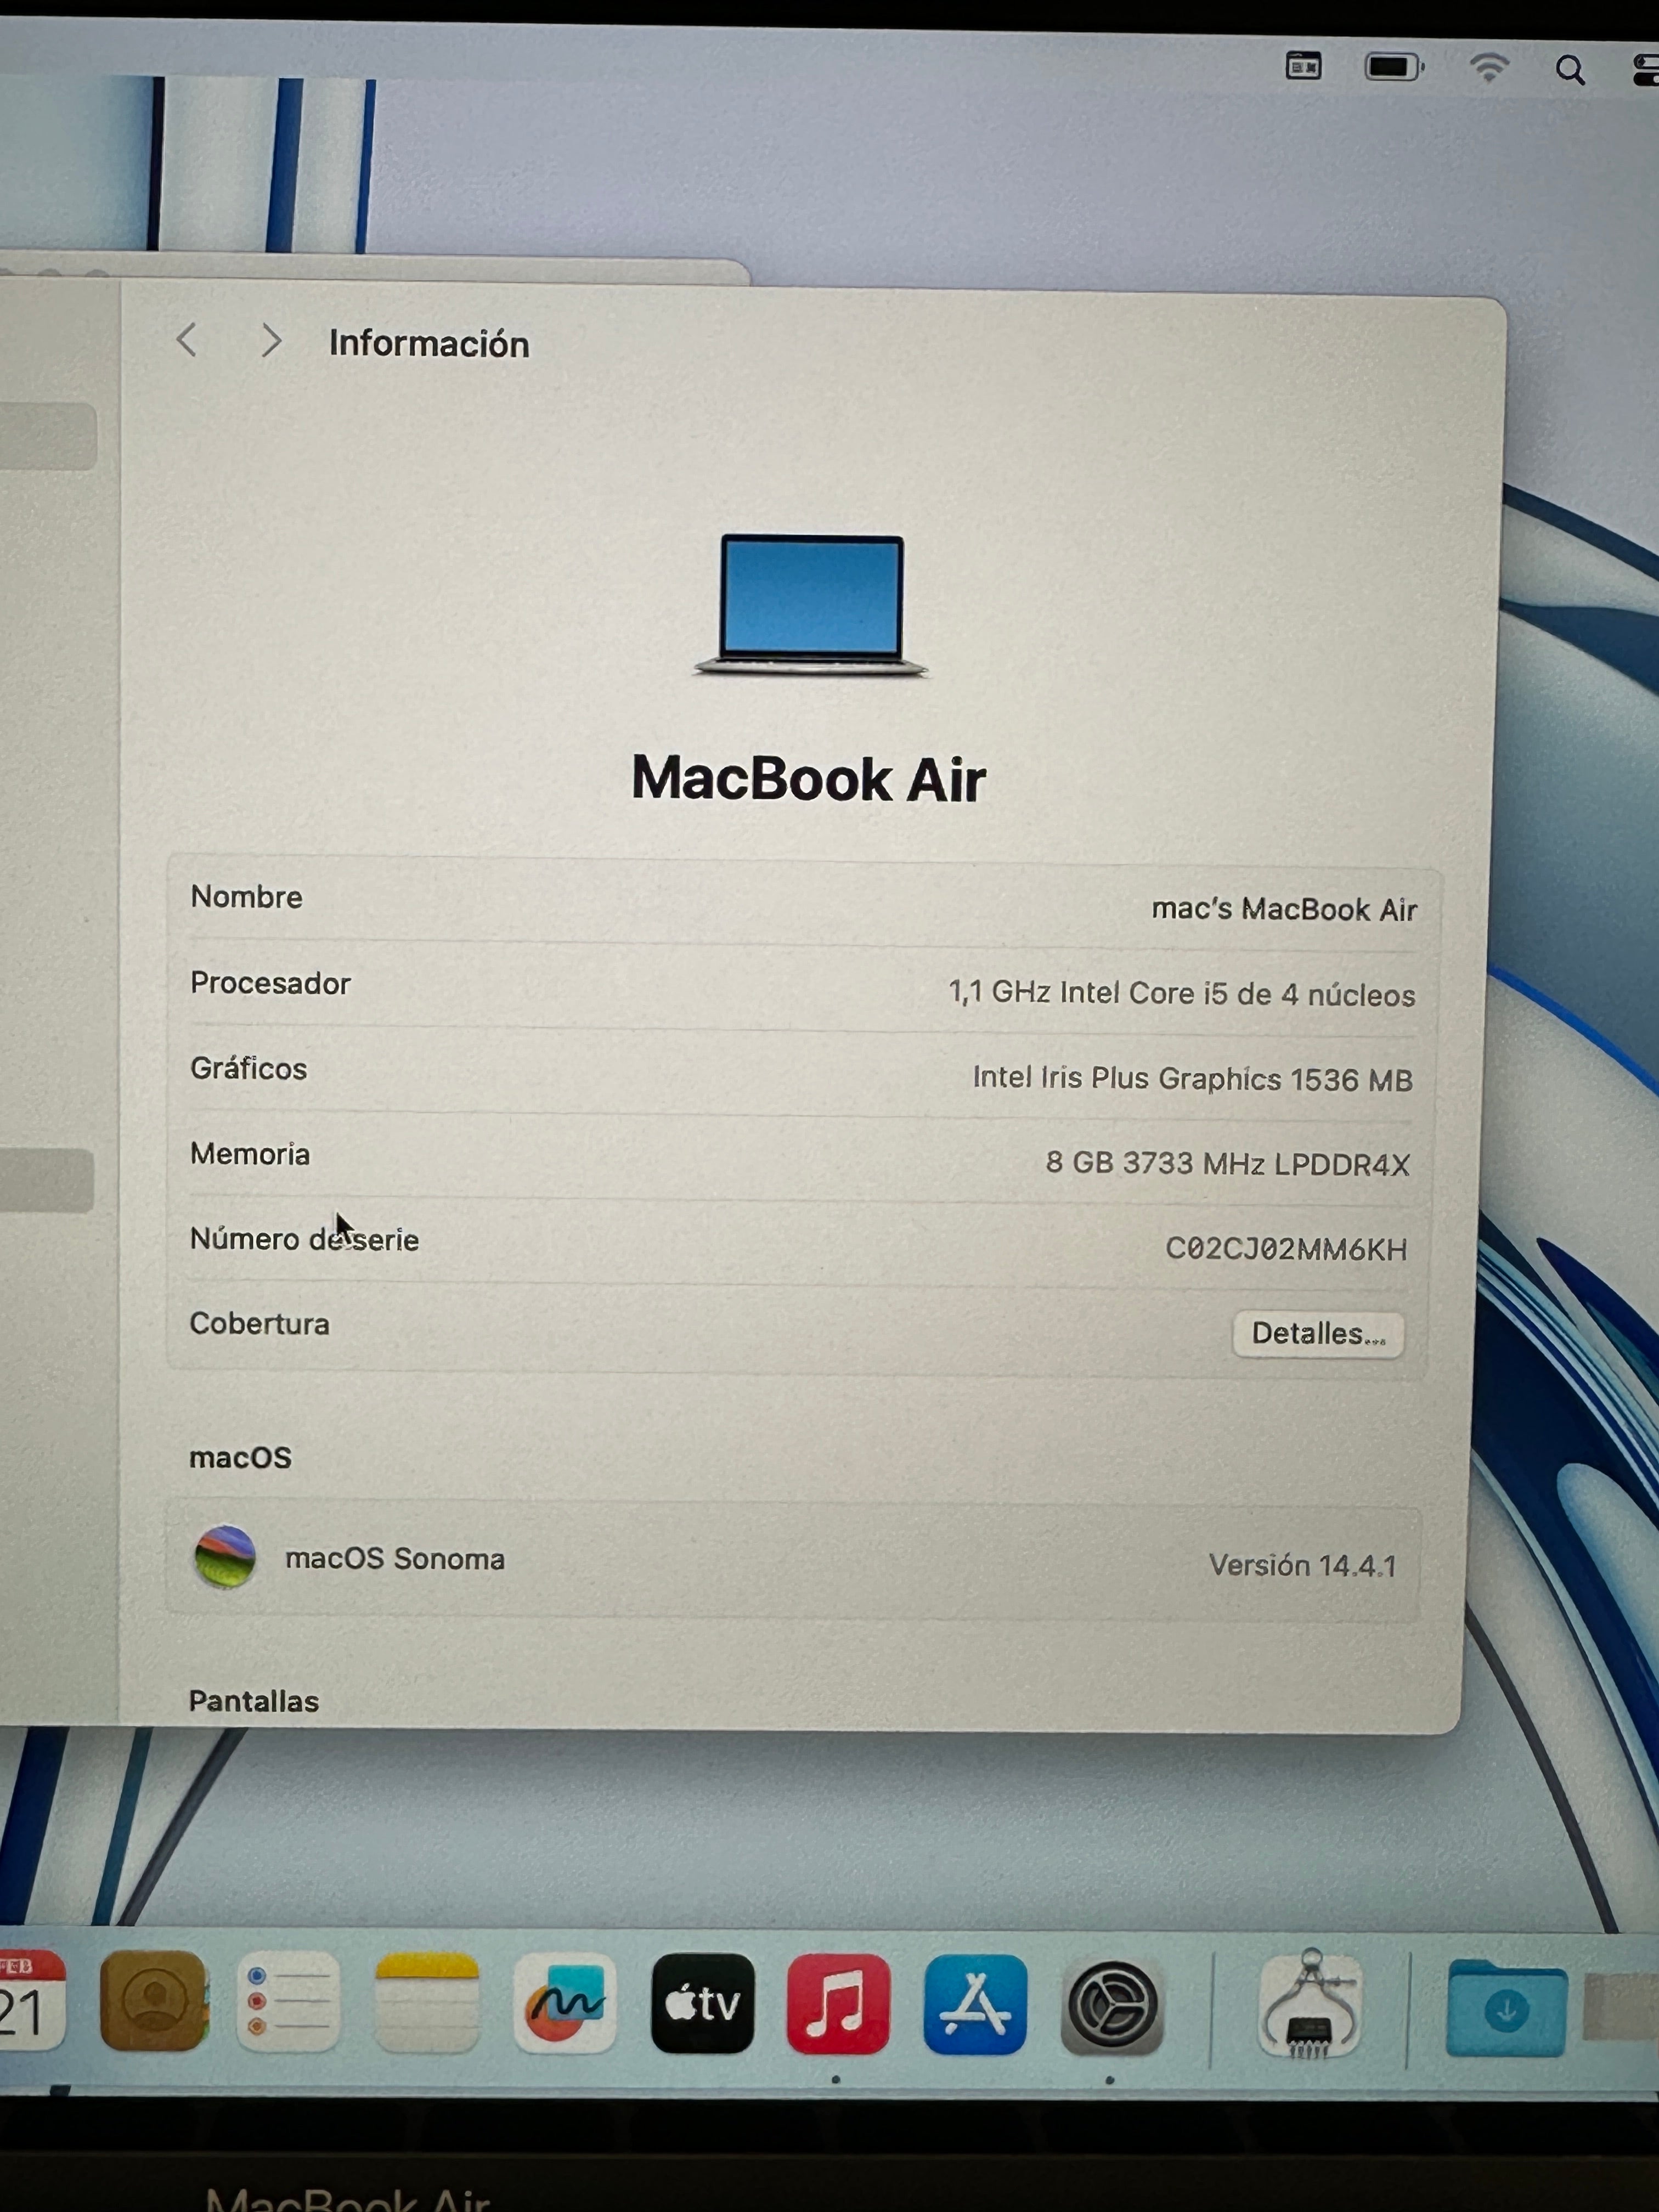Open Downloads folder in the Dock
The width and height of the screenshot is (1659, 2212).
(x=1507, y=2008)
